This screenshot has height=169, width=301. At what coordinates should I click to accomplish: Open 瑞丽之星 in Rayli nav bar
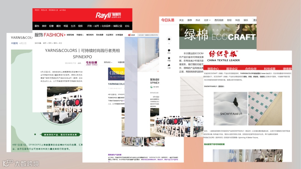point(118,26)
